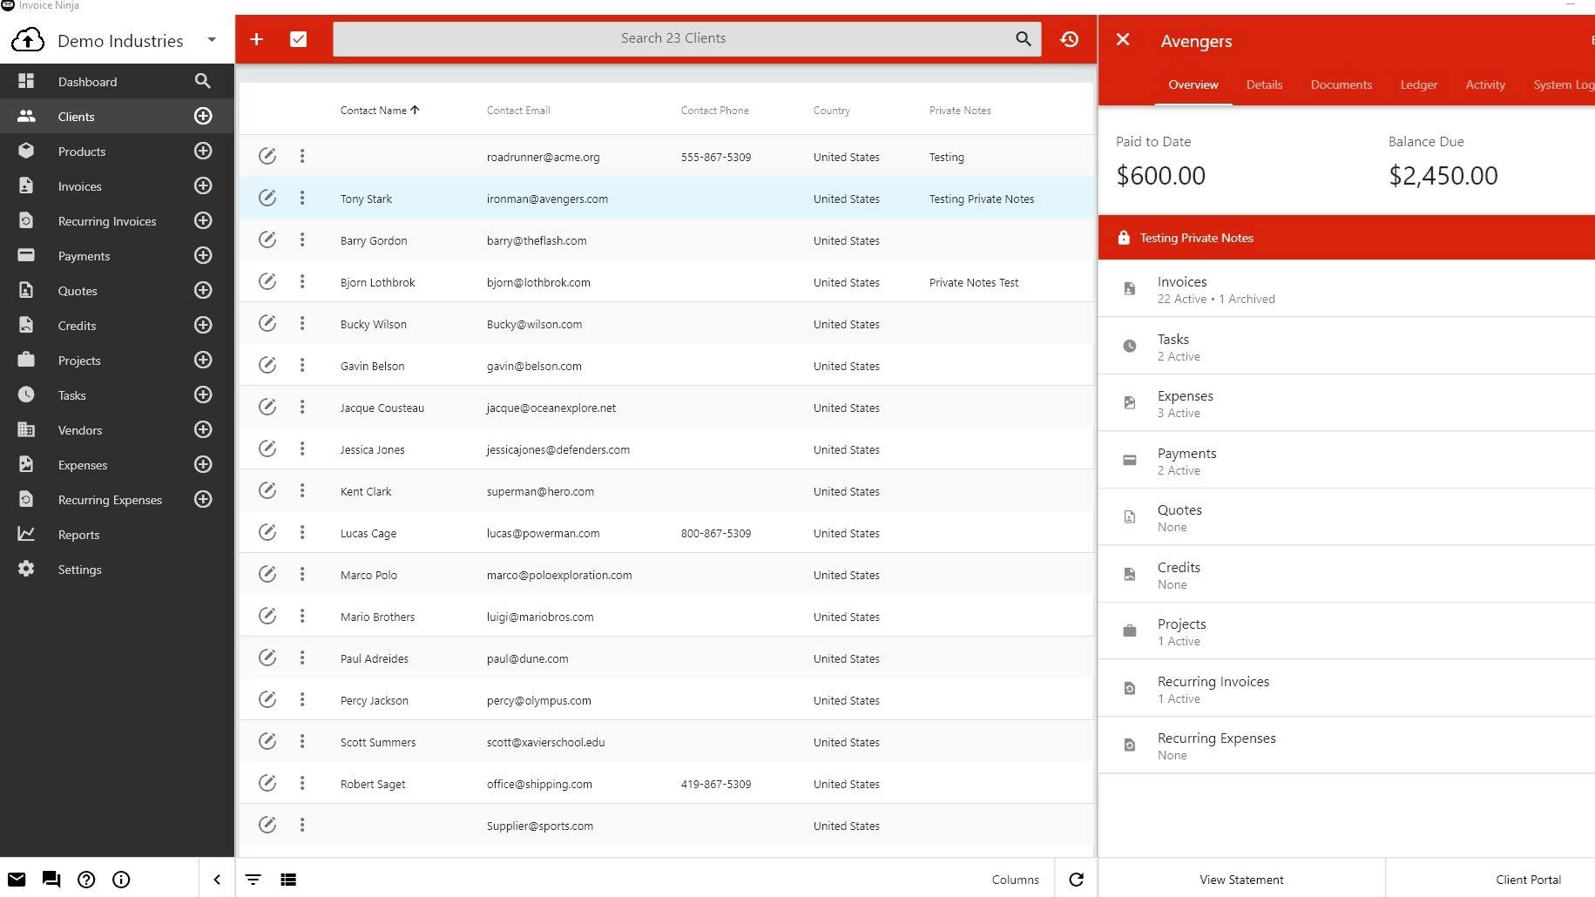This screenshot has width=1595, height=897.
Task: Collapse the sidebar with chevron arrow
Action: 217,880
